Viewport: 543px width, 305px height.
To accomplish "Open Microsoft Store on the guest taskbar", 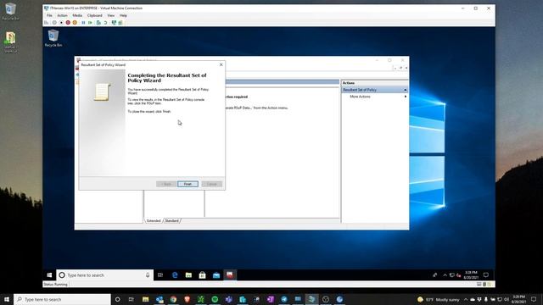I will click(203, 275).
